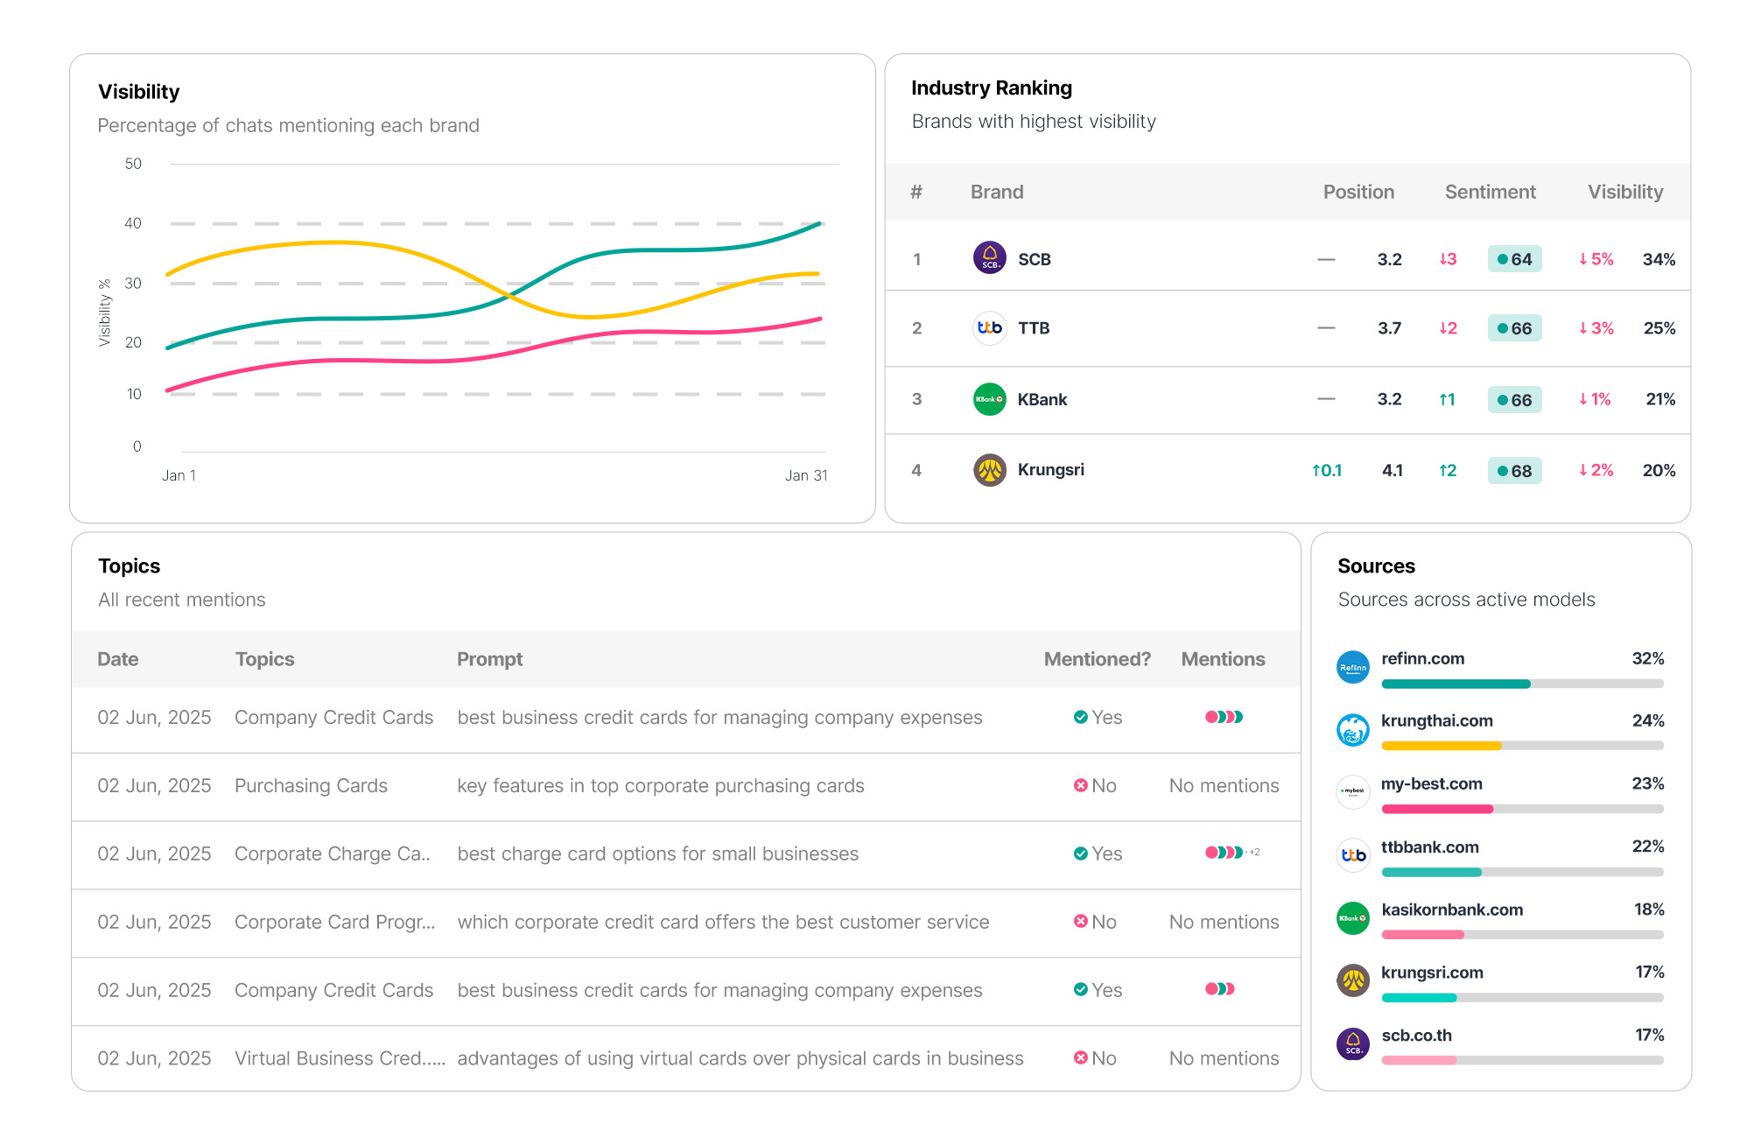The height and width of the screenshot is (1145, 1761).
Task: Click KBank's up 1 sentiment change indicator
Action: pyautogui.click(x=1447, y=399)
